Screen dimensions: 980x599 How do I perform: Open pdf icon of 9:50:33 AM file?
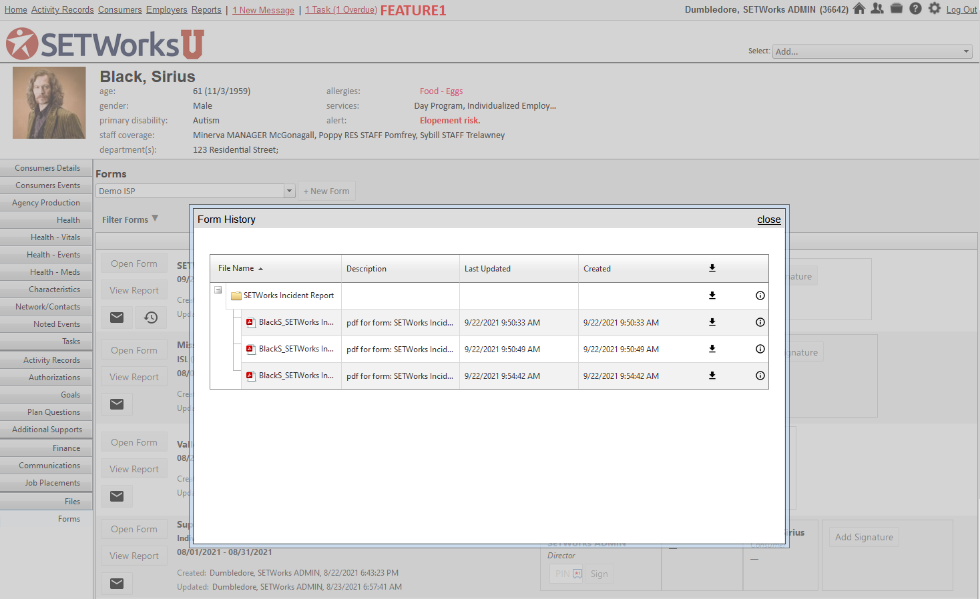251,322
